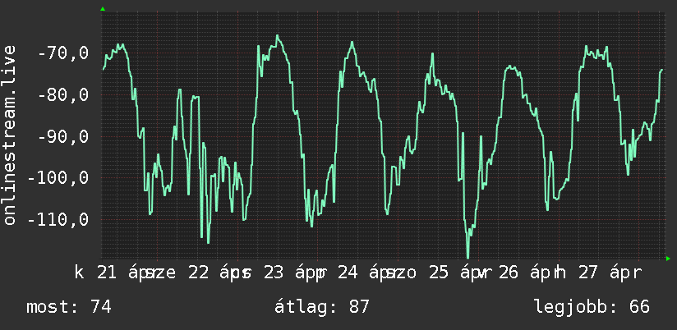This screenshot has width=677, height=330.
Task: Click the -110,0 y-axis label
Action: [x=58, y=220]
